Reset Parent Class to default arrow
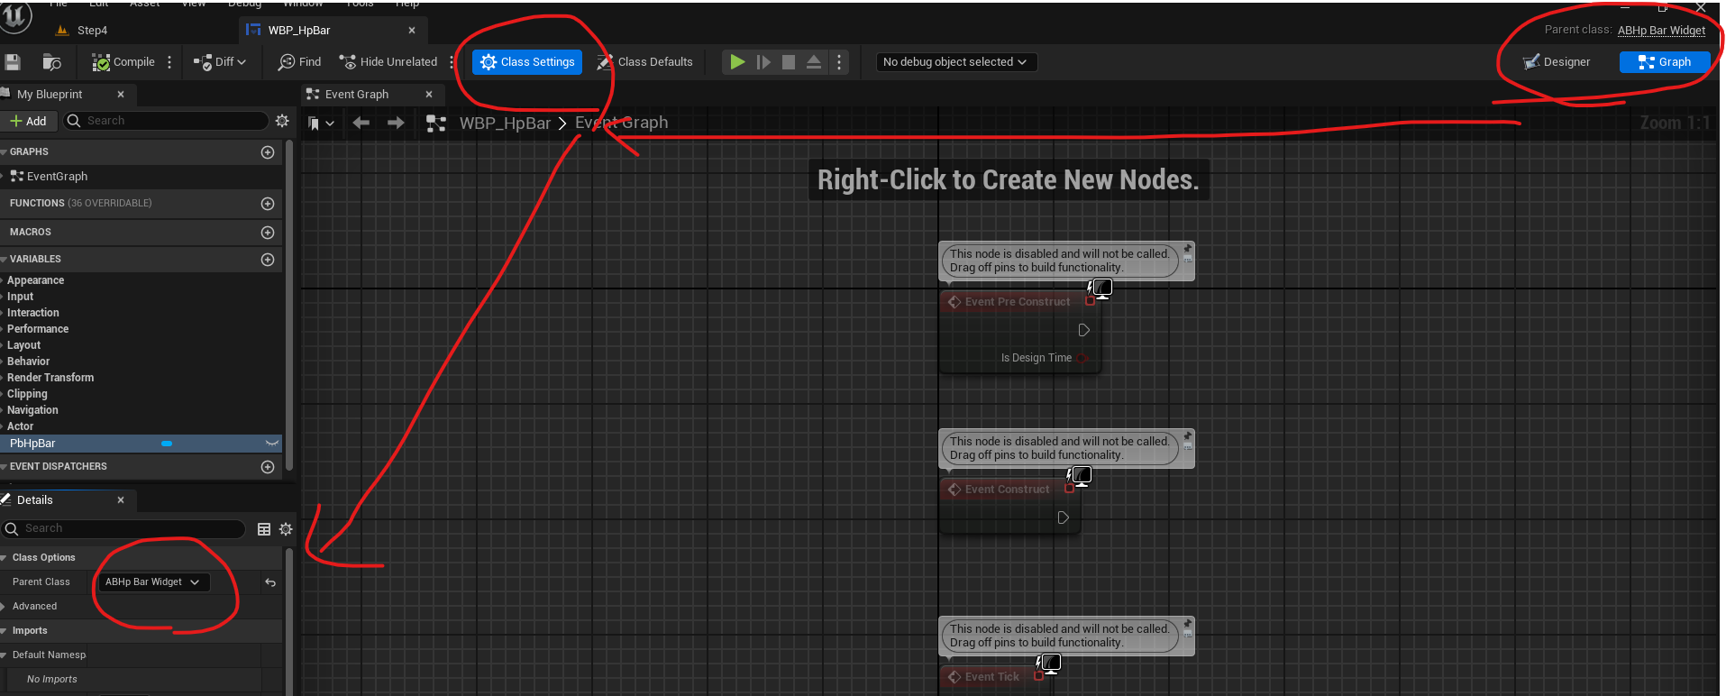 [269, 582]
